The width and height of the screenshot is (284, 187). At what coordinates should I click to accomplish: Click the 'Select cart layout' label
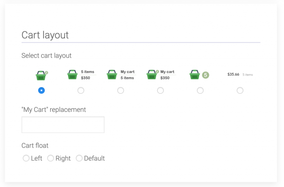47,56
